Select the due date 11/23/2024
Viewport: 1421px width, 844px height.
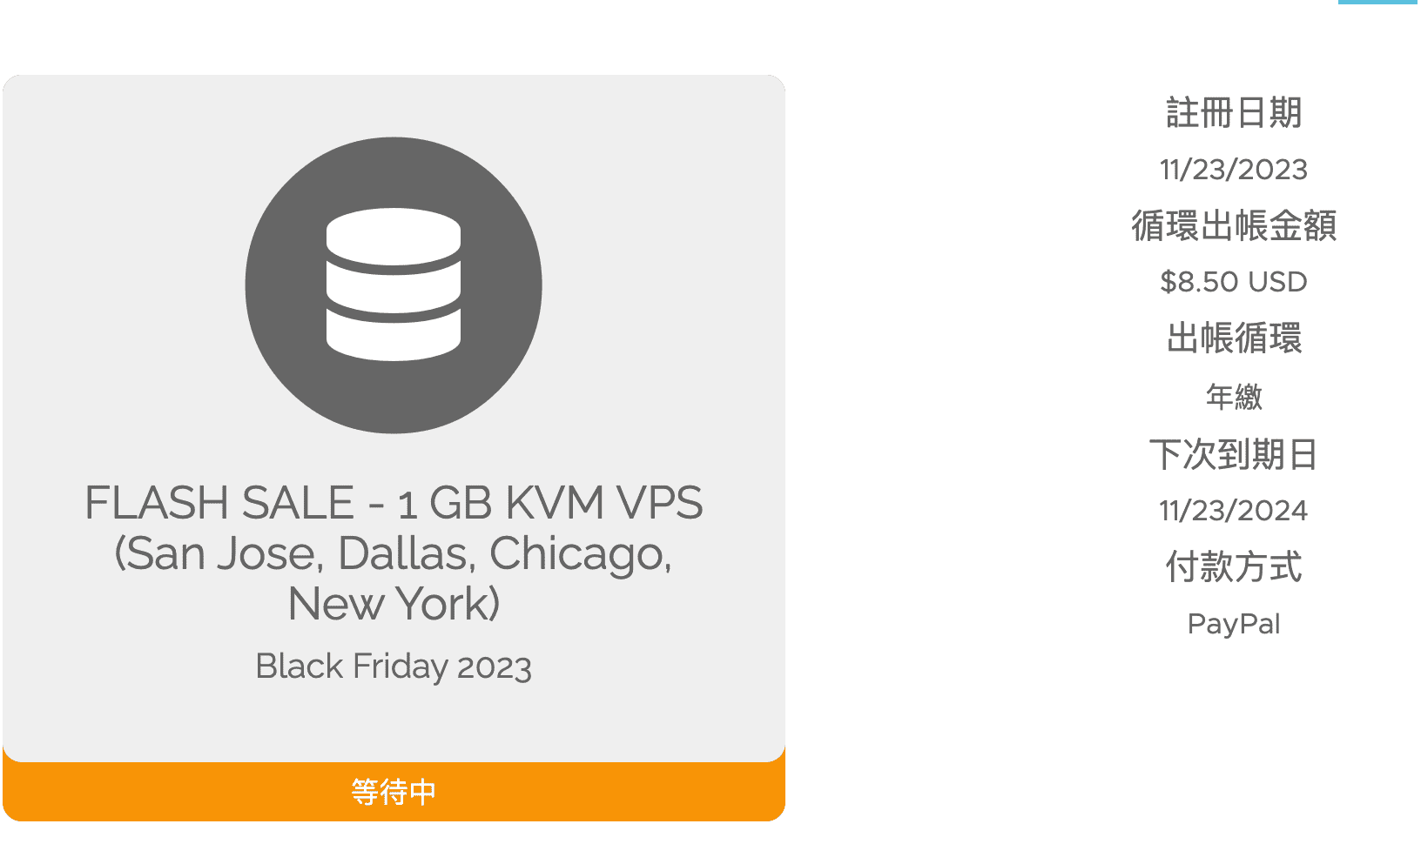point(1234,511)
